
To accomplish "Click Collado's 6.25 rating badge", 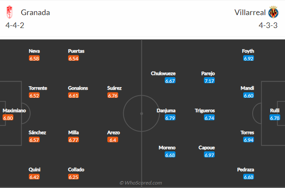I will coord(73,177).
